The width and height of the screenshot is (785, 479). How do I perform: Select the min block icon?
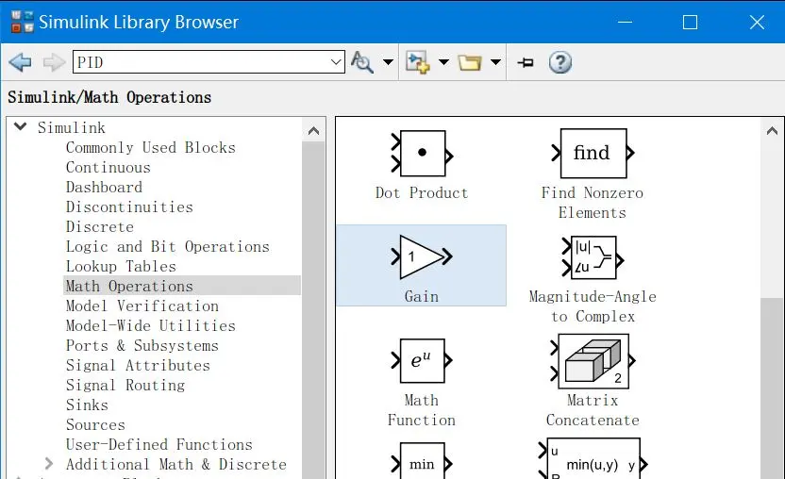pos(422,461)
